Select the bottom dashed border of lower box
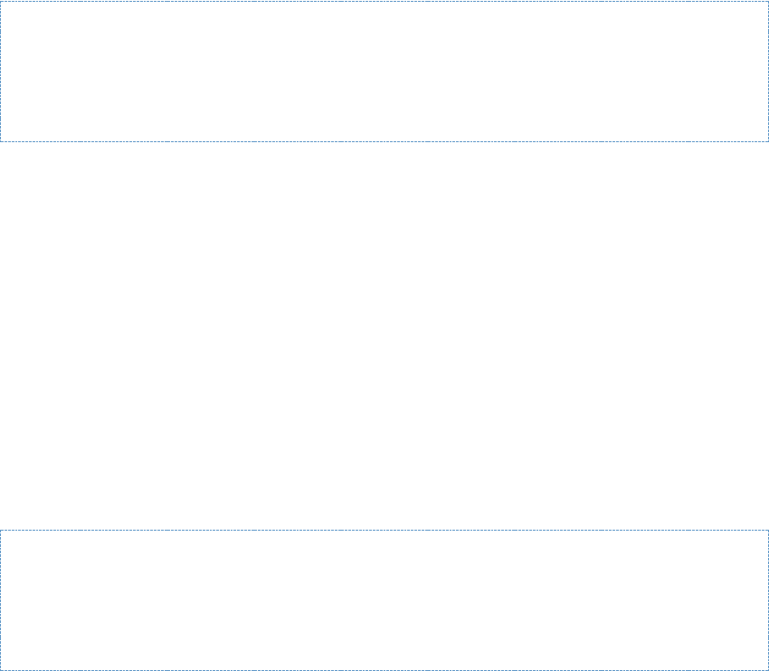 point(384,669)
